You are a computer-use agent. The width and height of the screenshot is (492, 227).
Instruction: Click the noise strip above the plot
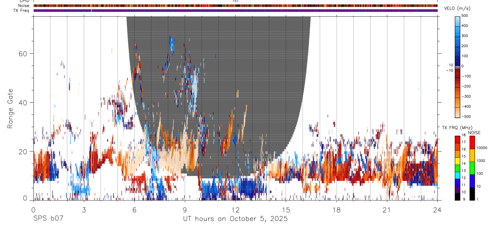pyautogui.click(x=236, y=6)
